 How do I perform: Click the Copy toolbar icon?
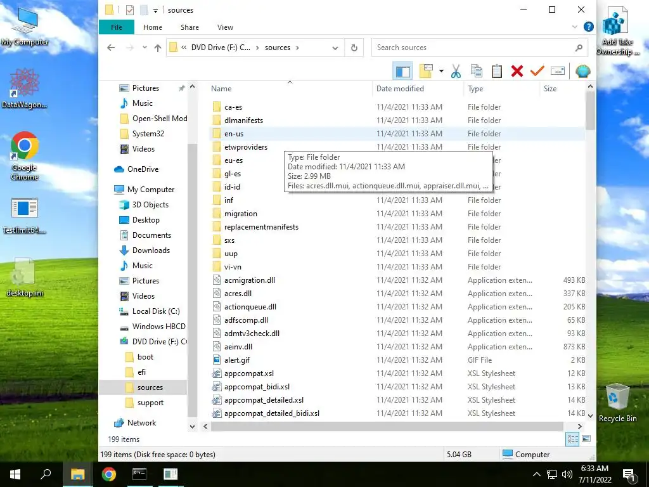coord(477,71)
